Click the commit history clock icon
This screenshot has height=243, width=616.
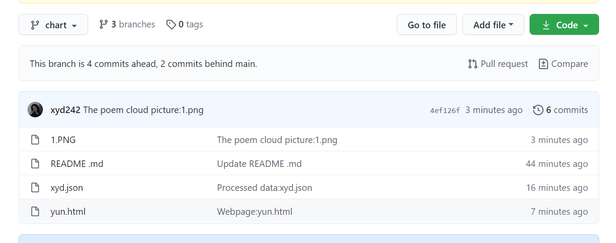[x=538, y=110]
